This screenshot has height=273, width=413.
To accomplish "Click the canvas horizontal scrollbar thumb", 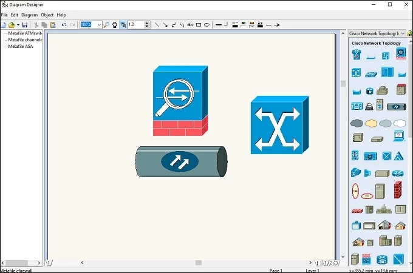I will click(x=198, y=263).
